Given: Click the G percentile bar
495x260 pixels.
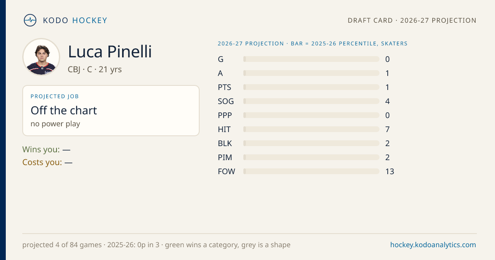Looking at the screenshot, I should [x=311, y=59].
